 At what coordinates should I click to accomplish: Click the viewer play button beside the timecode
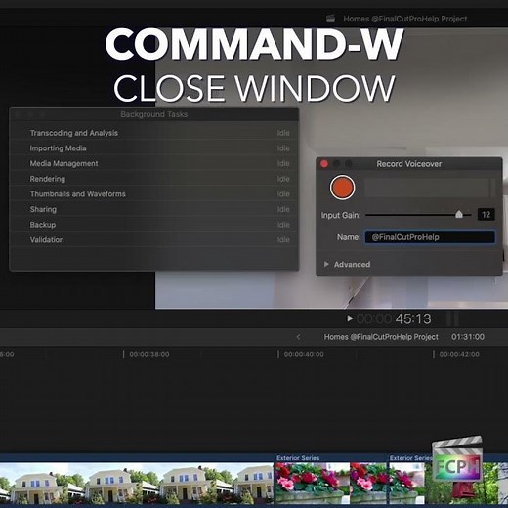(x=350, y=318)
